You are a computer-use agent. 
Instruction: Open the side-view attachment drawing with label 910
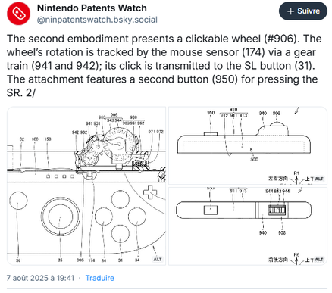(248, 145)
